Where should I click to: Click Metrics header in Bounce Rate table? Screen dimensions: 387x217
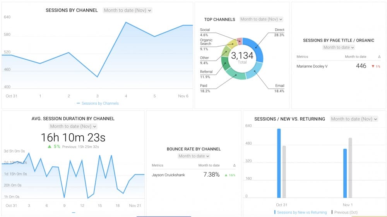point(158,165)
